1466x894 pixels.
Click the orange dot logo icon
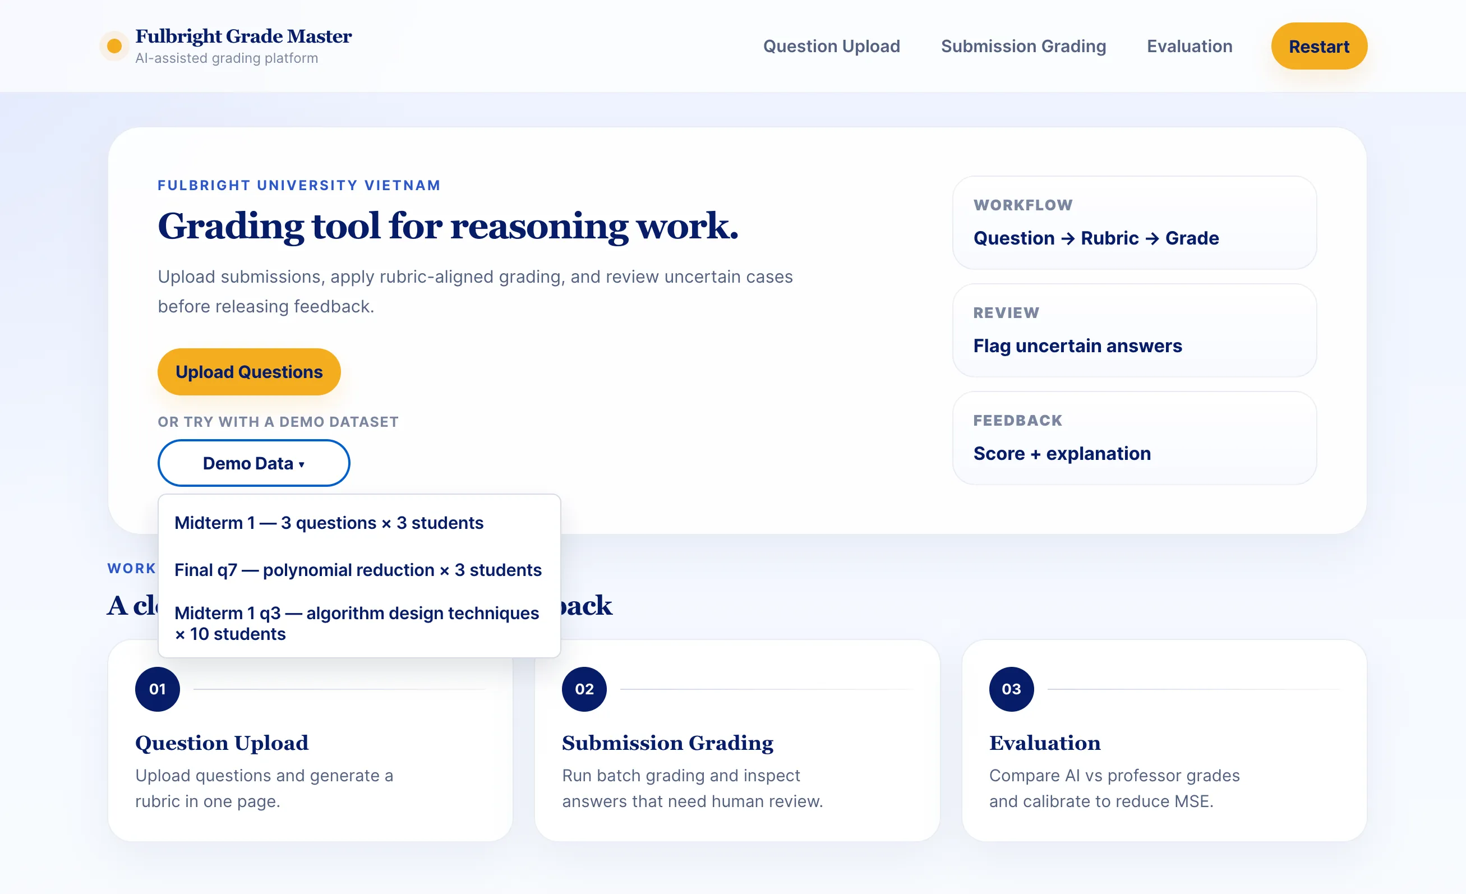point(114,46)
